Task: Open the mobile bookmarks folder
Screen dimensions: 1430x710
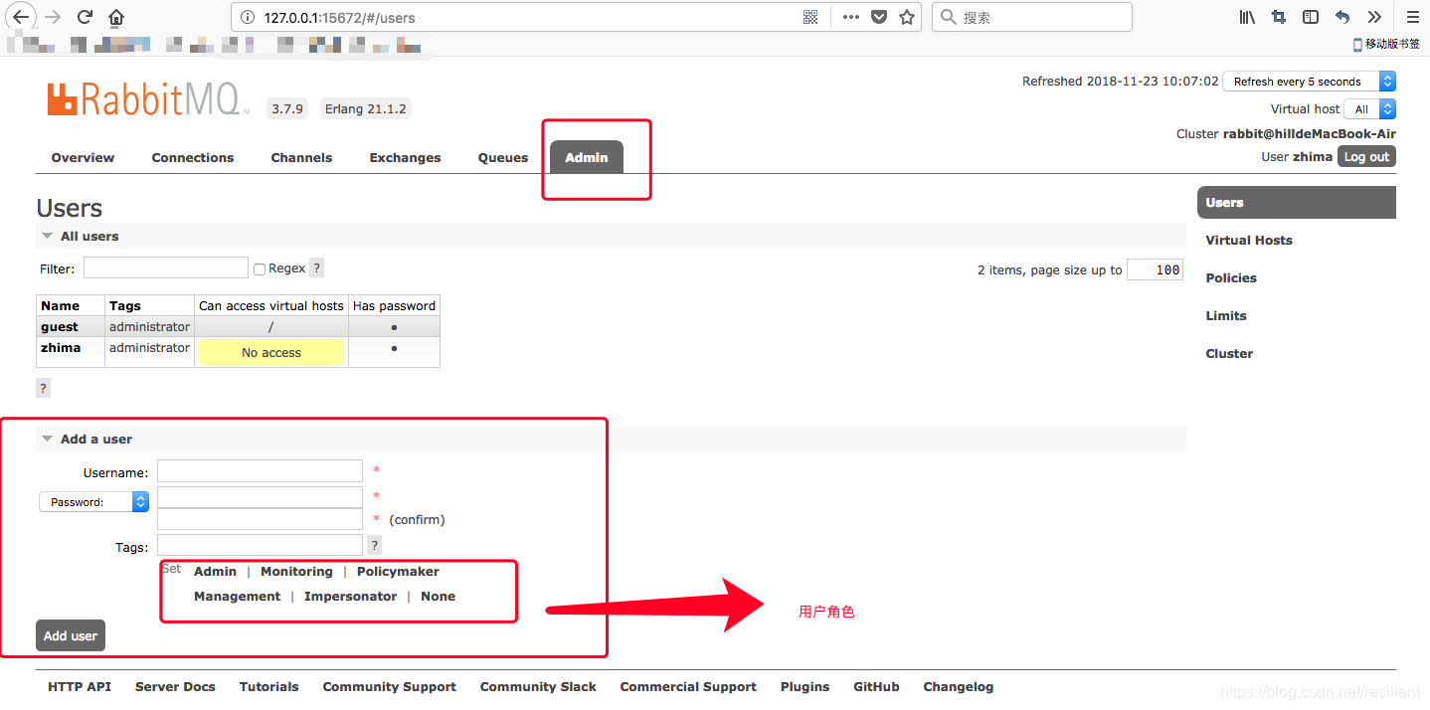Action: [1385, 44]
